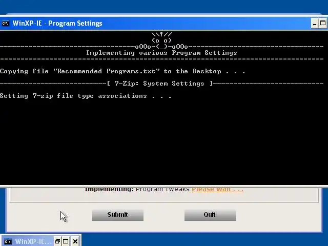The height and width of the screenshot is (246, 328).
Task: Maximize the WinXP-IE Program Settings window
Action: pos(323,23)
